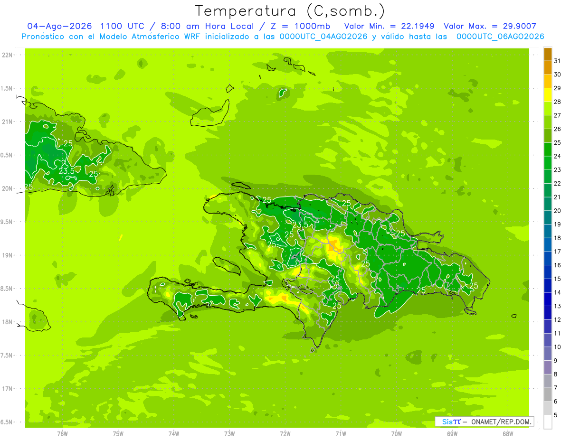The image size is (570, 440).
Task: Click the colorbar scale value "15"
Action: coord(558,279)
